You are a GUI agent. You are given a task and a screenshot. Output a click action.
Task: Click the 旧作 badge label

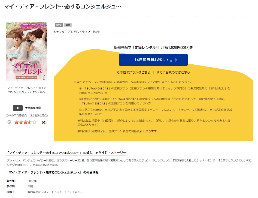68,25
